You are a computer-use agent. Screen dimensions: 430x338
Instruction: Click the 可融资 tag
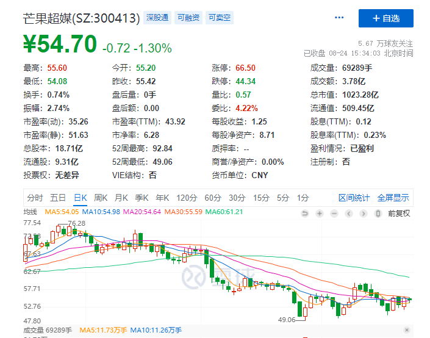188,18
